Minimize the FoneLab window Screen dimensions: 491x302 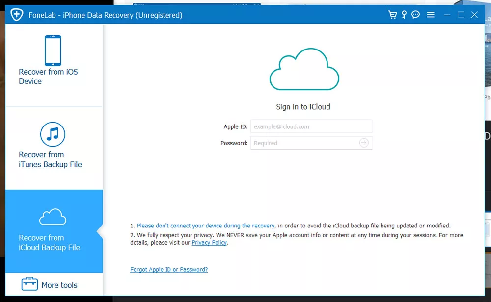coord(447,15)
